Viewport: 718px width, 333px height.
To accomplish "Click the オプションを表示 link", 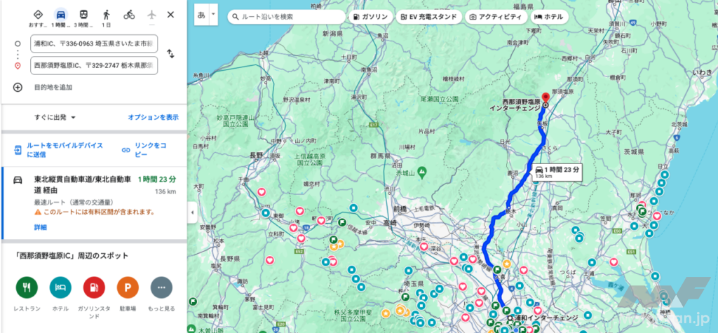I will [153, 118].
